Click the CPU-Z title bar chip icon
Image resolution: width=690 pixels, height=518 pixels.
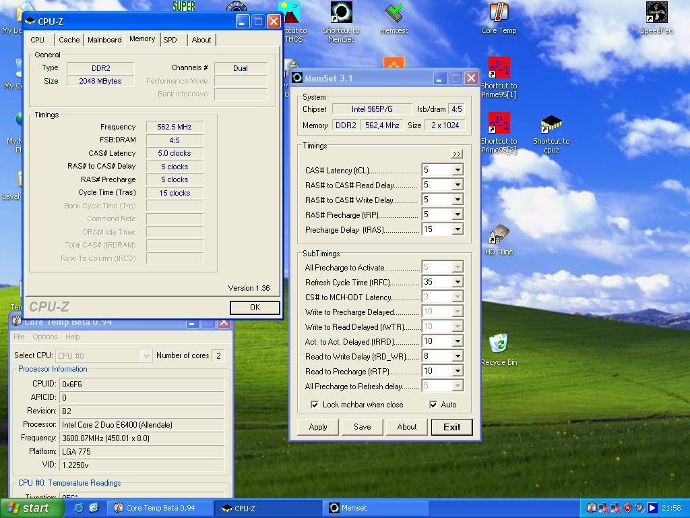point(30,21)
